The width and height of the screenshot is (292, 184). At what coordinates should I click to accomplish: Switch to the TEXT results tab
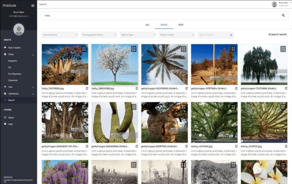181,25
